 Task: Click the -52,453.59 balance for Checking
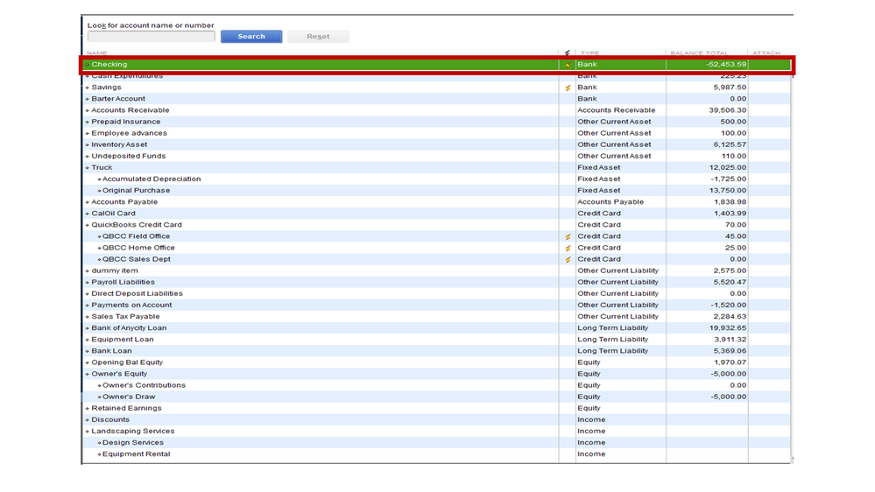pyautogui.click(x=725, y=65)
